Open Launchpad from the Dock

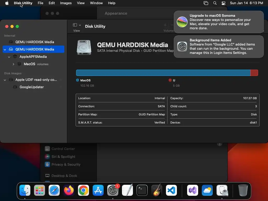40,190
